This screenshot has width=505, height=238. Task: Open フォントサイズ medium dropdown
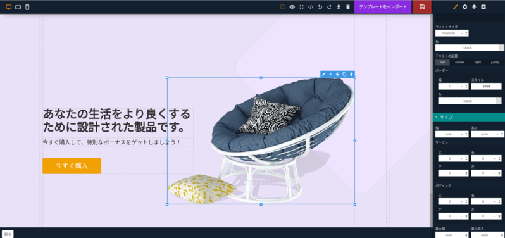(452, 33)
